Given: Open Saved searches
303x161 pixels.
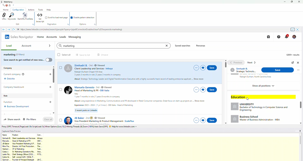Looking at the screenshot, I should [183, 46].
